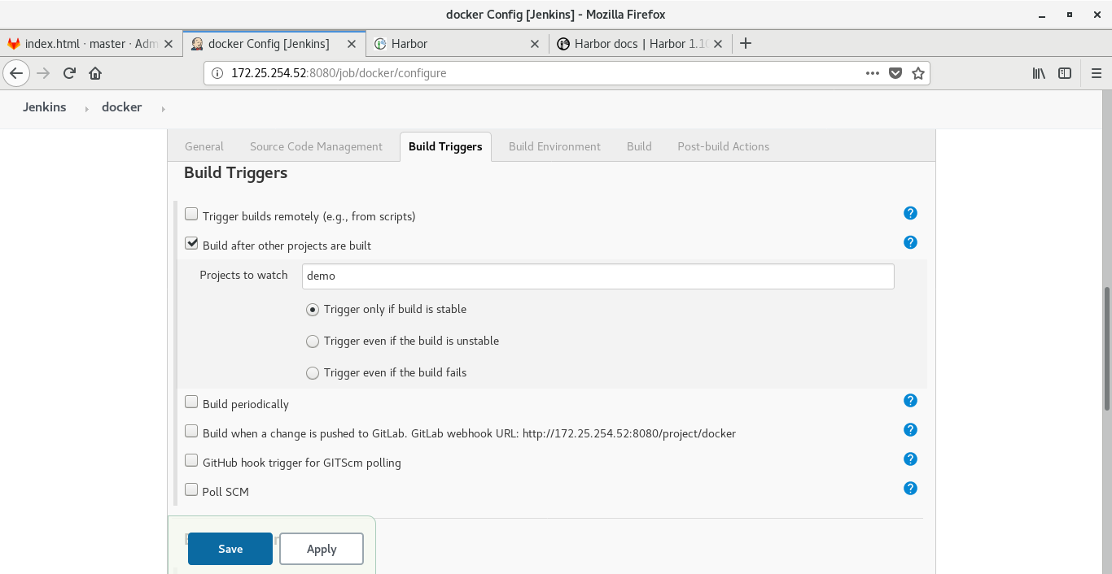Click the browser forward arrow
Viewport: 1112px width, 574px height.
(x=44, y=73)
